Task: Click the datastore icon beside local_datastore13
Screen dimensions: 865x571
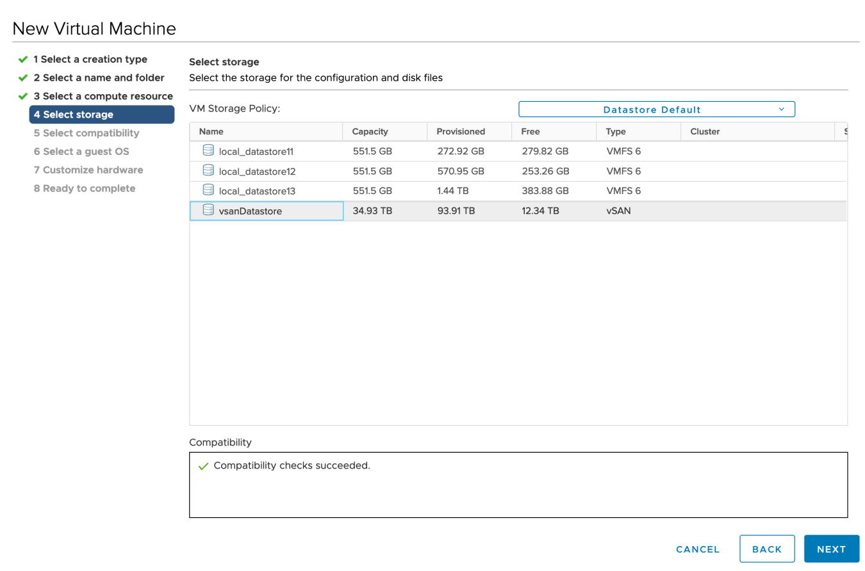Action: pyautogui.click(x=208, y=191)
